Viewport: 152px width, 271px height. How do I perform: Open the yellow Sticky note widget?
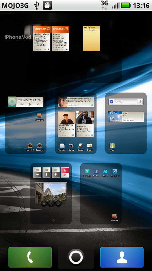pyautogui.click(x=91, y=39)
